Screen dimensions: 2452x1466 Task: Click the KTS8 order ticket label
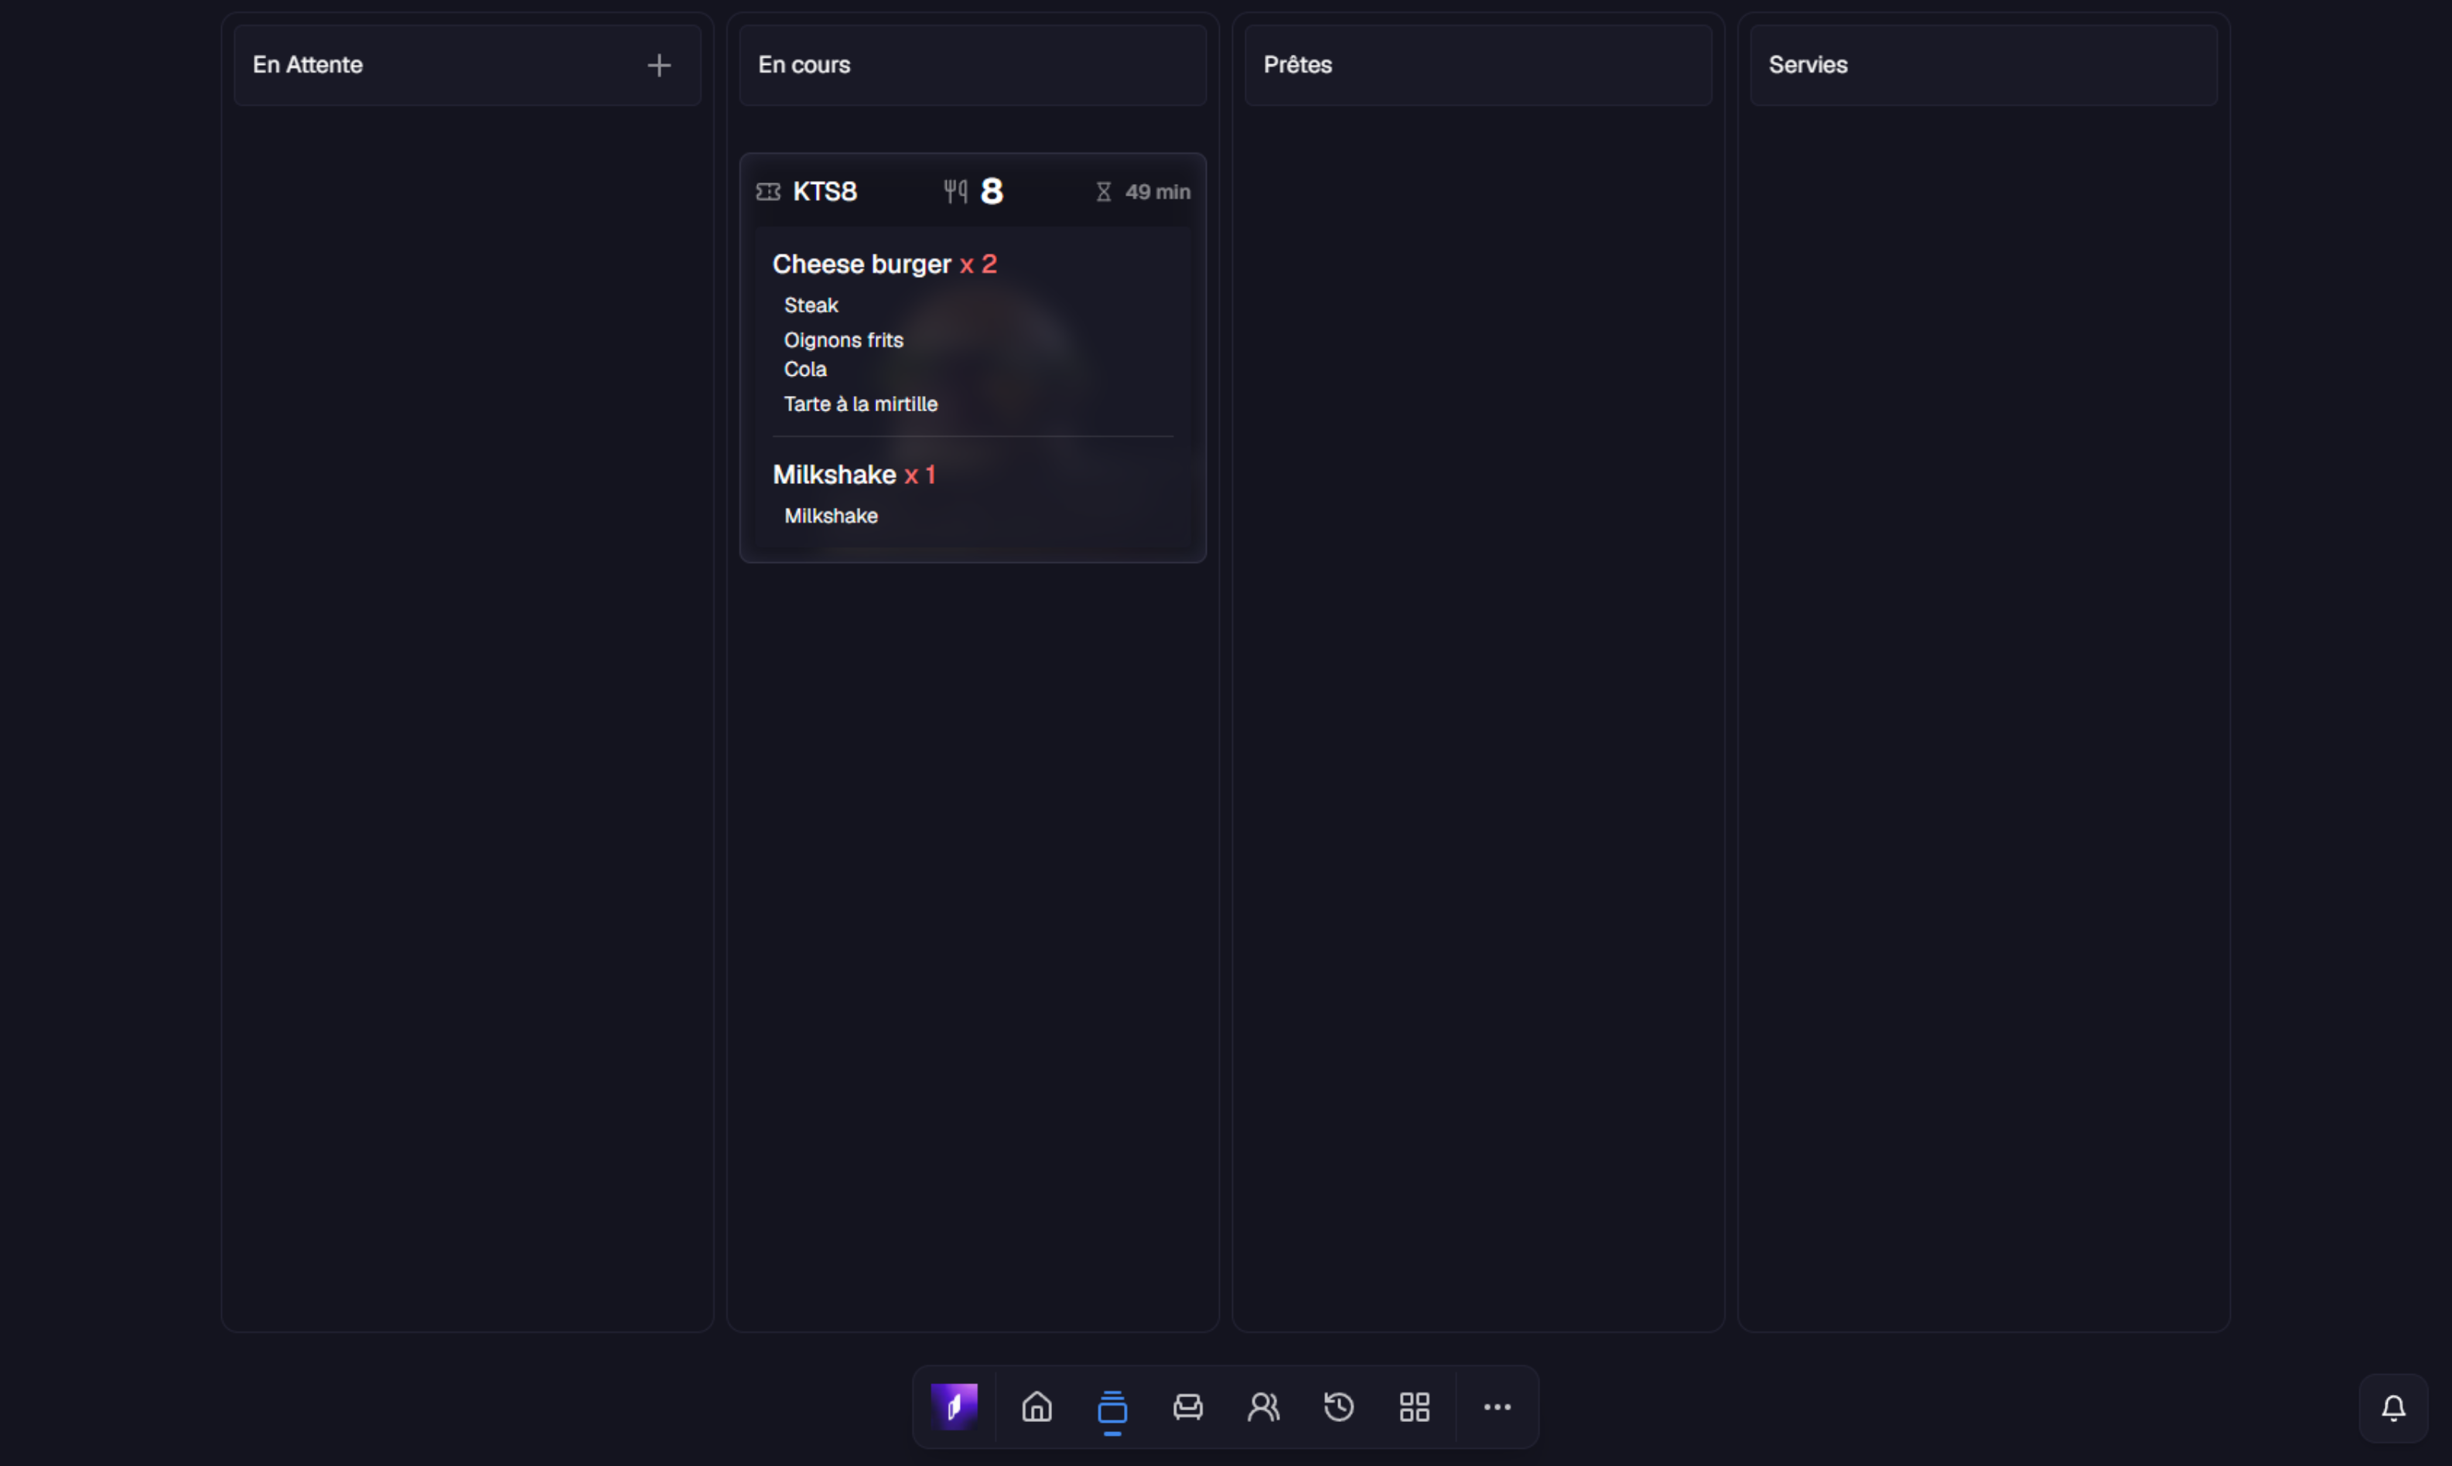825,192
